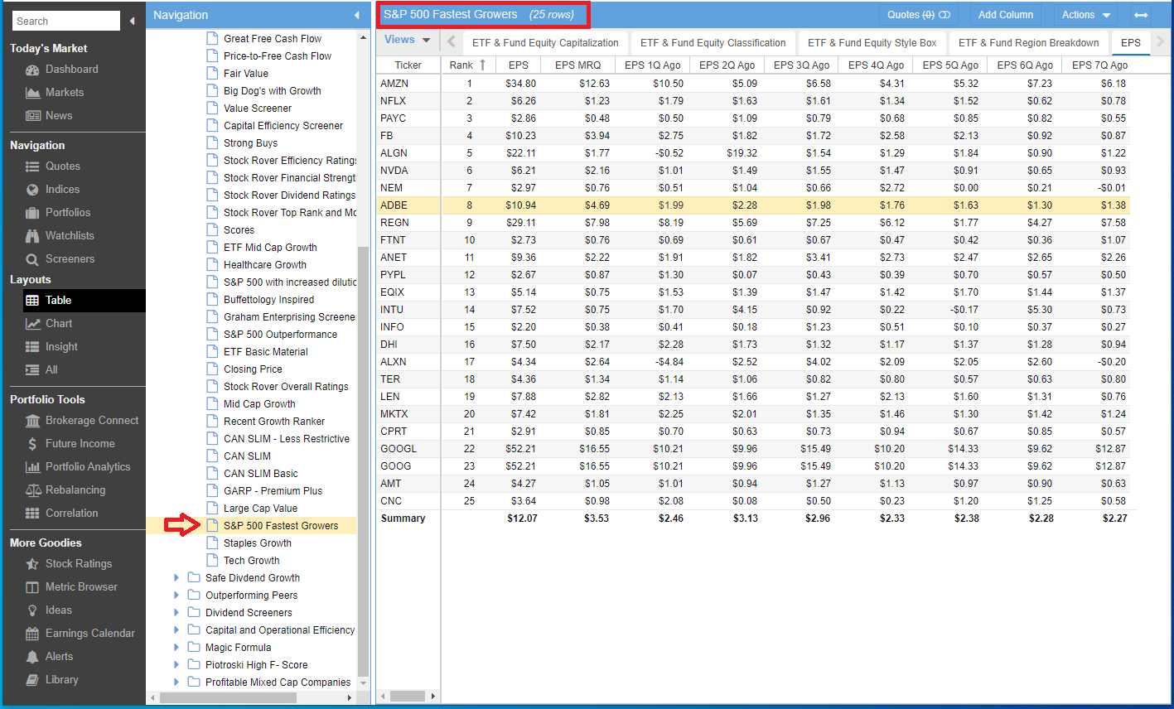This screenshot has width=1174, height=709.
Task: Select the AMZN ticker row
Action: click(753, 84)
